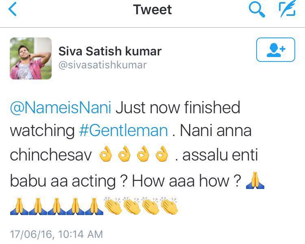Go back using the left arrow
This screenshot has width=305, height=244.
[13, 10]
